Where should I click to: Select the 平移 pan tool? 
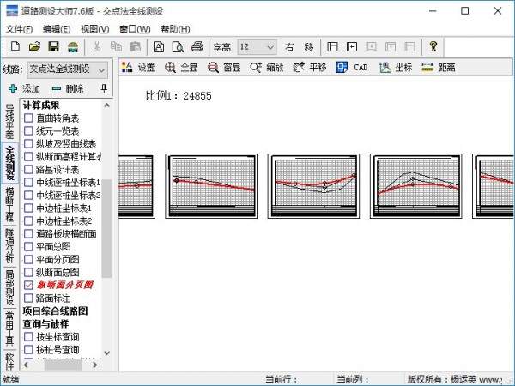[309, 68]
